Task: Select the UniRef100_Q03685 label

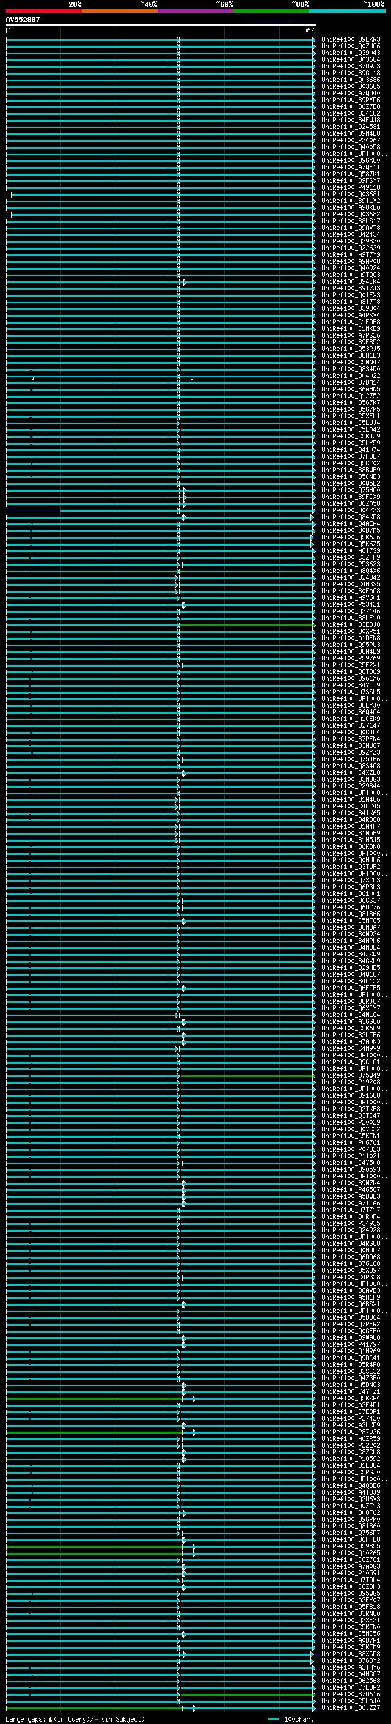Action: click(351, 86)
